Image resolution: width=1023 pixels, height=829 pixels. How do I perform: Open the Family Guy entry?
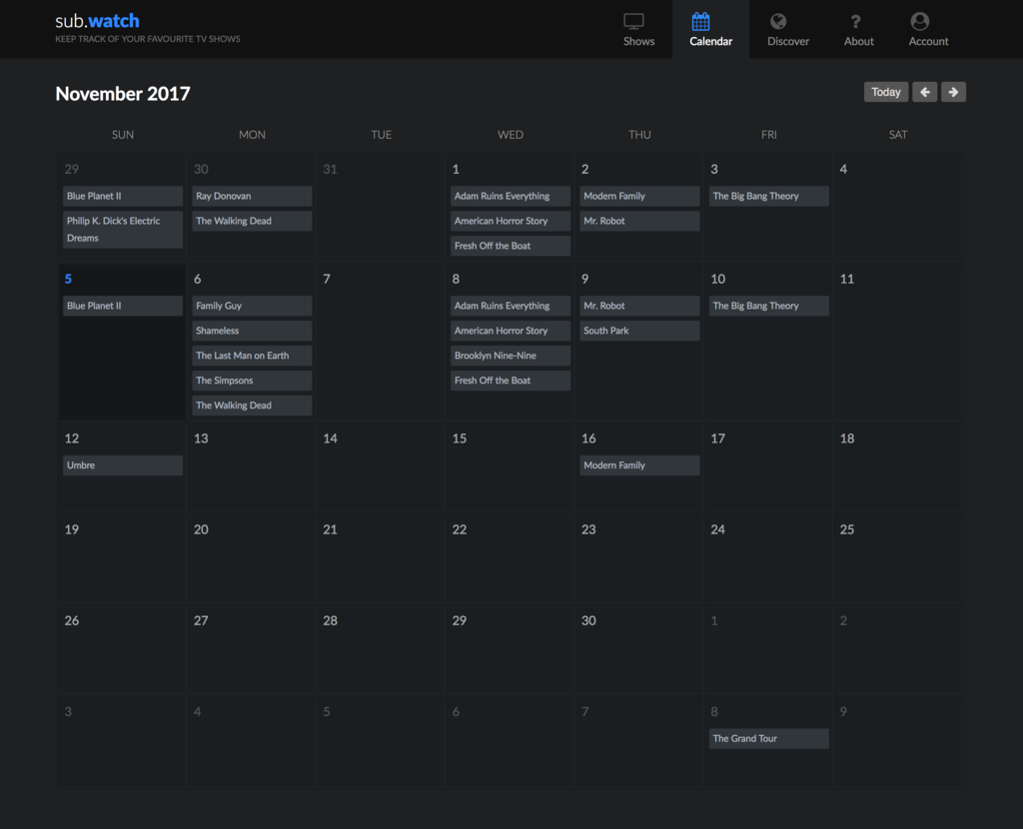[252, 306]
